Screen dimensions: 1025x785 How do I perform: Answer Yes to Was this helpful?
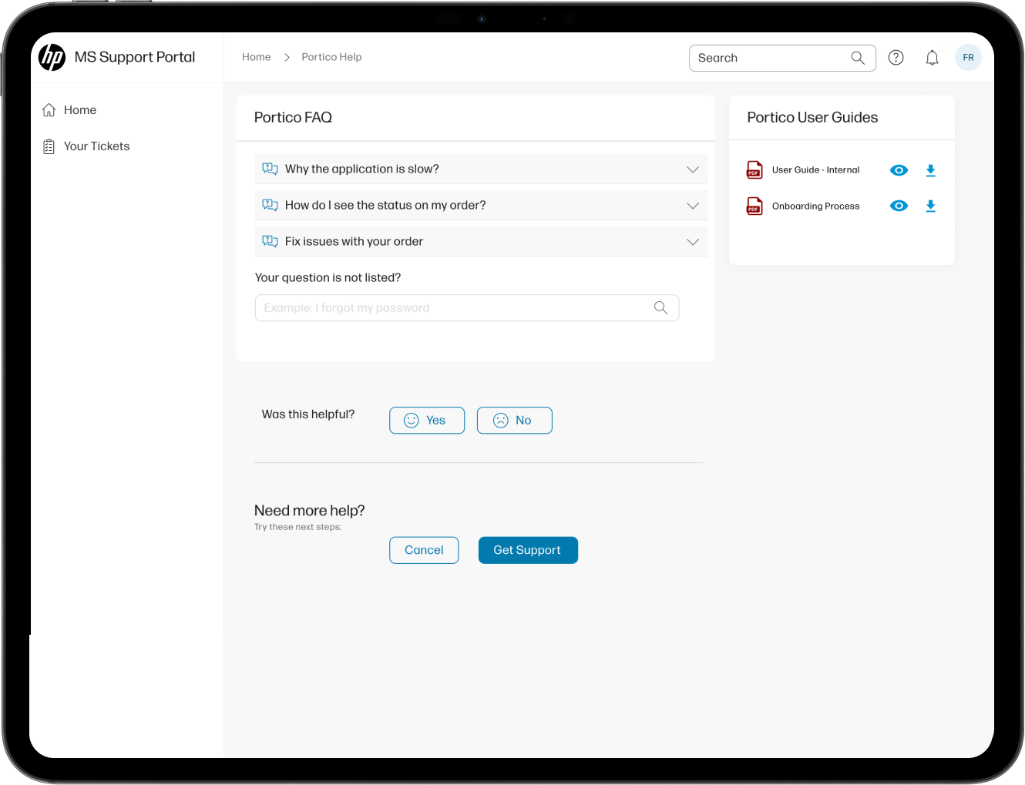click(x=427, y=421)
